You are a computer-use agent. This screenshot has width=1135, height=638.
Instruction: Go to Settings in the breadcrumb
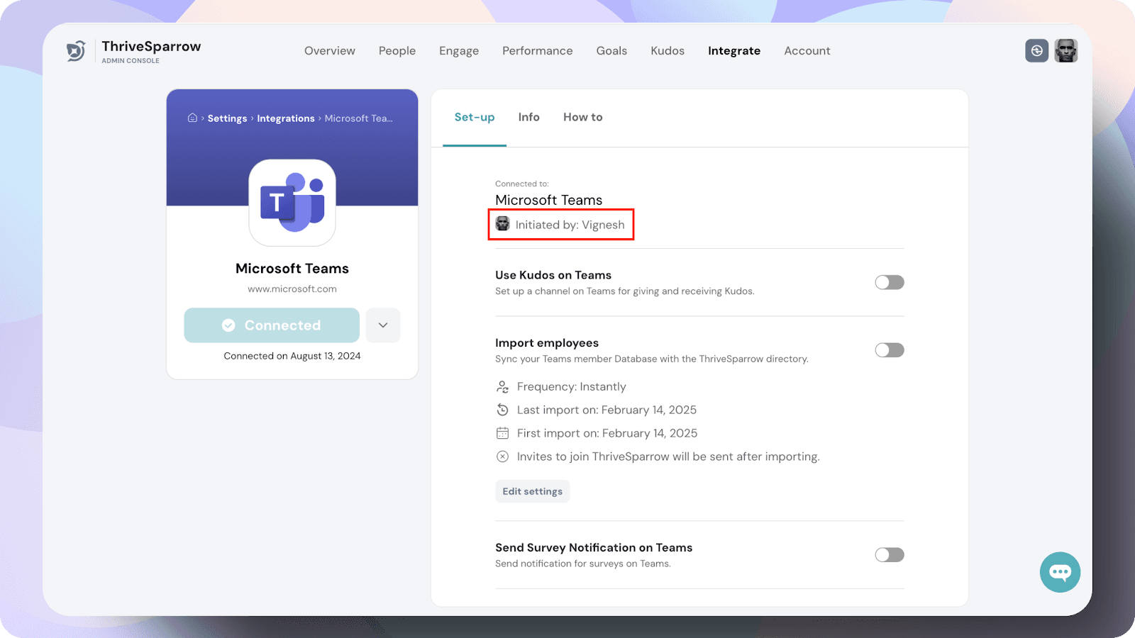click(227, 118)
